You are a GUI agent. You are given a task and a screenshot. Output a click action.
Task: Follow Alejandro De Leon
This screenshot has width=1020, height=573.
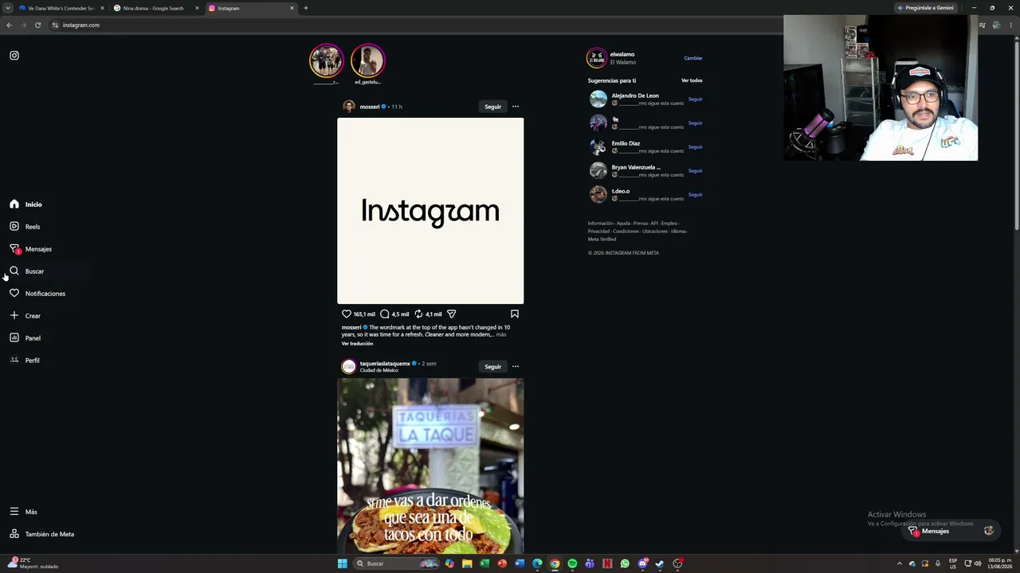pos(696,99)
